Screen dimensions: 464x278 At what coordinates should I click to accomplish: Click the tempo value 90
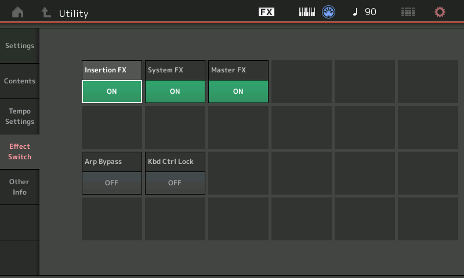(371, 12)
